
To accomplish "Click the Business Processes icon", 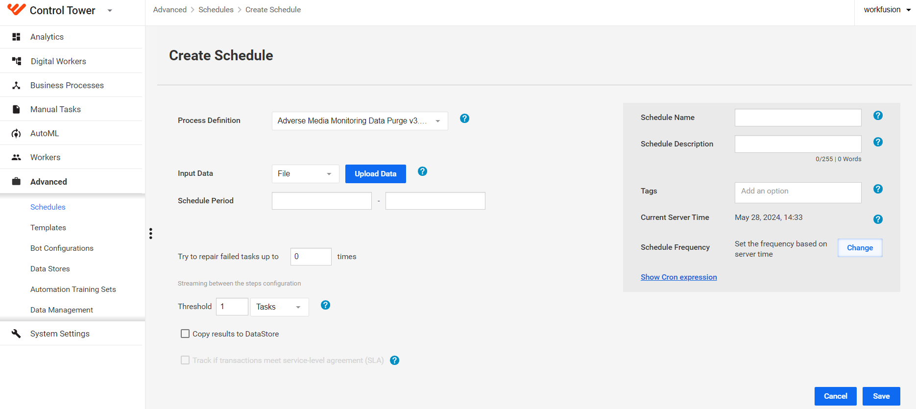I will tap(16, 85).
